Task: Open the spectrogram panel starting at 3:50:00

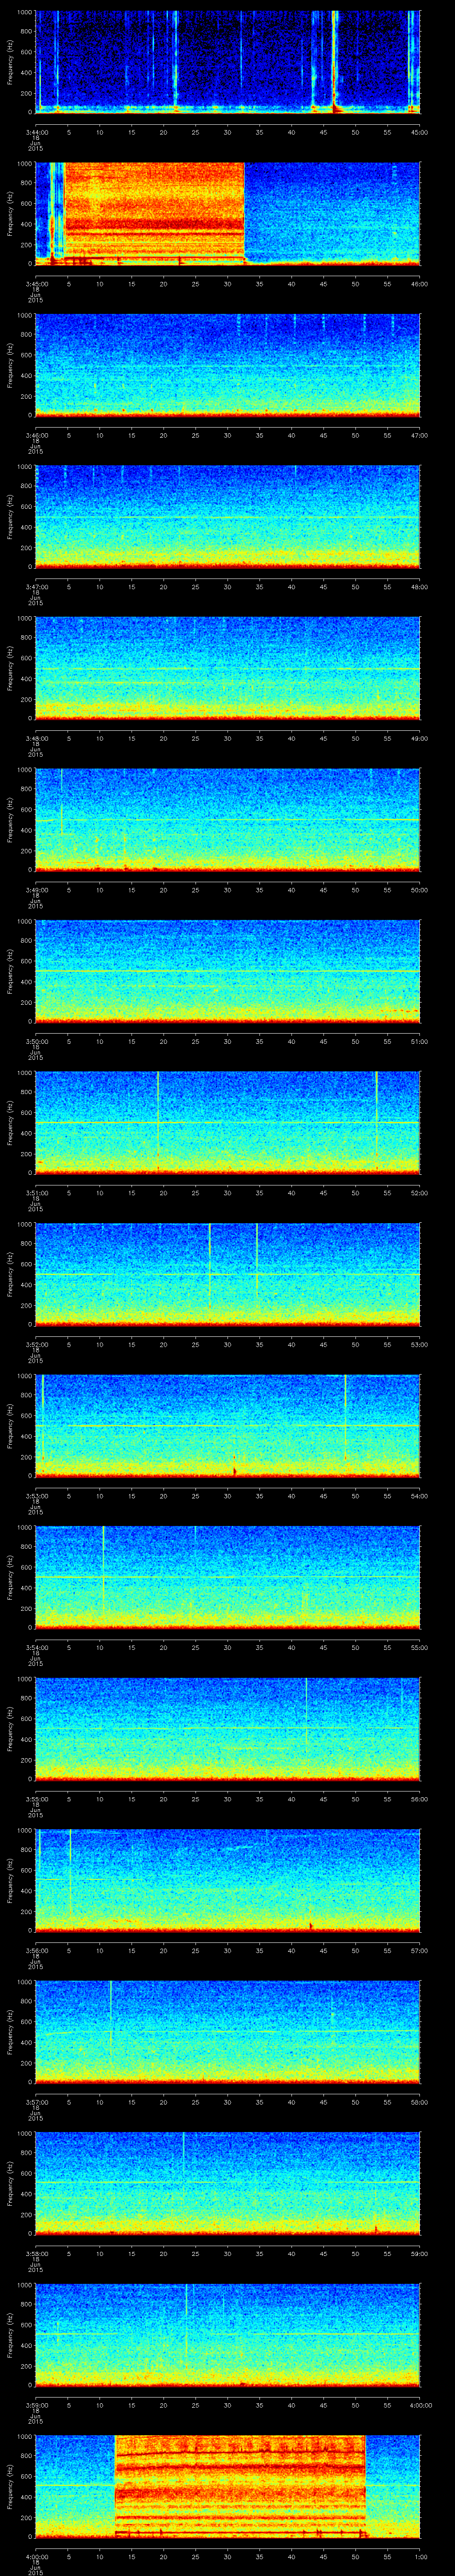Action: click(227, 971)
